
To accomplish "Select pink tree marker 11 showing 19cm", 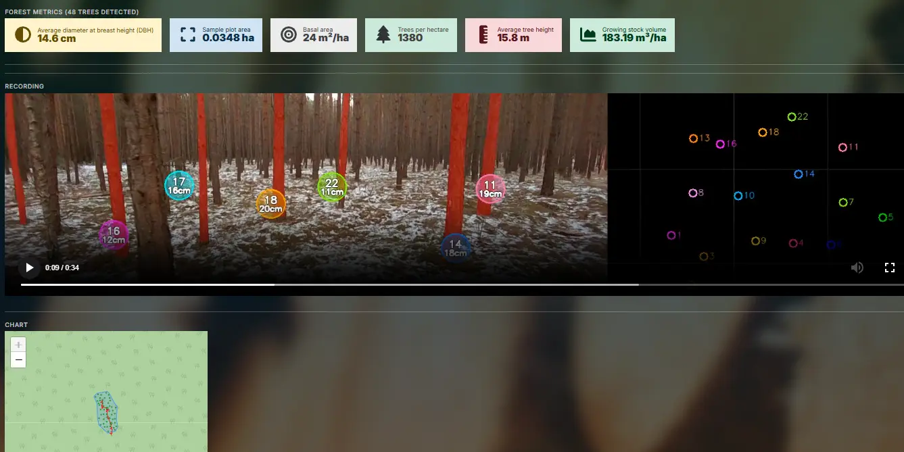I will [490, 188].
